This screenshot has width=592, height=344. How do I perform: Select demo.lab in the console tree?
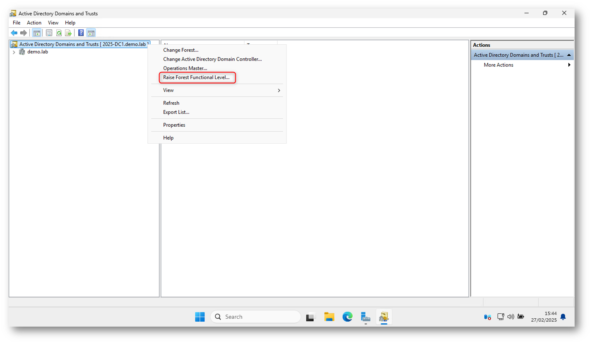[38, 52]
